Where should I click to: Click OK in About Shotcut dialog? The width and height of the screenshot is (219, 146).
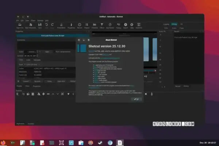click(137, 99)
